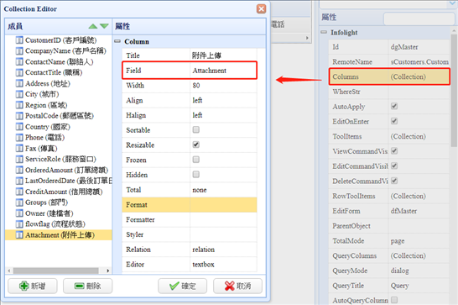458x305 pixels.
Task: Uncheck EditOnEnter in the properties panel
Action: coord(394,121)
